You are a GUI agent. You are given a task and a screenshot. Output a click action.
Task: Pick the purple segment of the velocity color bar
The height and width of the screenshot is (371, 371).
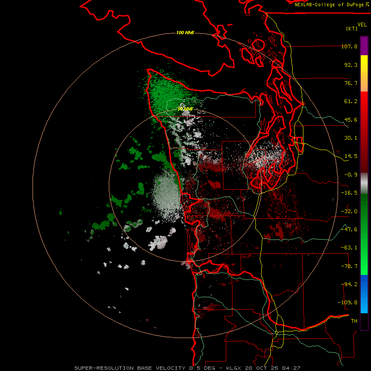coord(364,46)
